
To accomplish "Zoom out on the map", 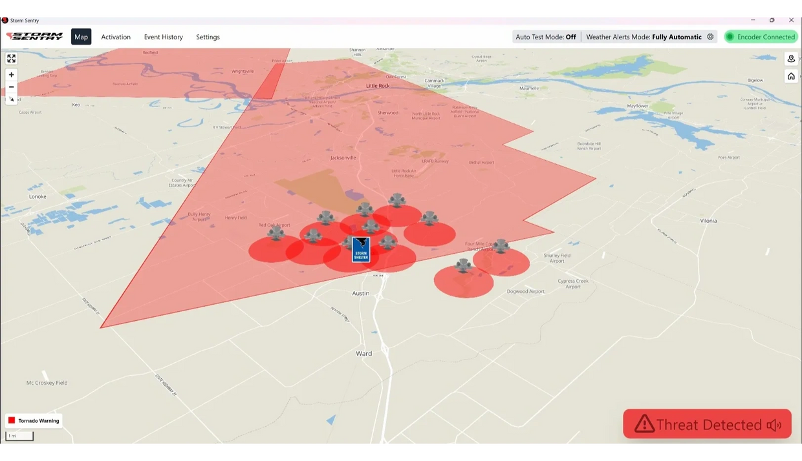I will point(11,87).
